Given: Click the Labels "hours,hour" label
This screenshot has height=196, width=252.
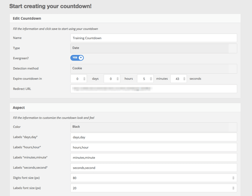Looking at the screenshot, I should click(27, 147).
